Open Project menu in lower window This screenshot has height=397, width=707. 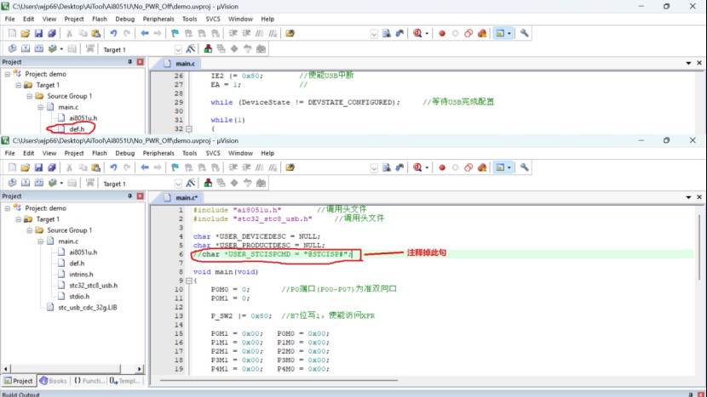pos(74,153)
